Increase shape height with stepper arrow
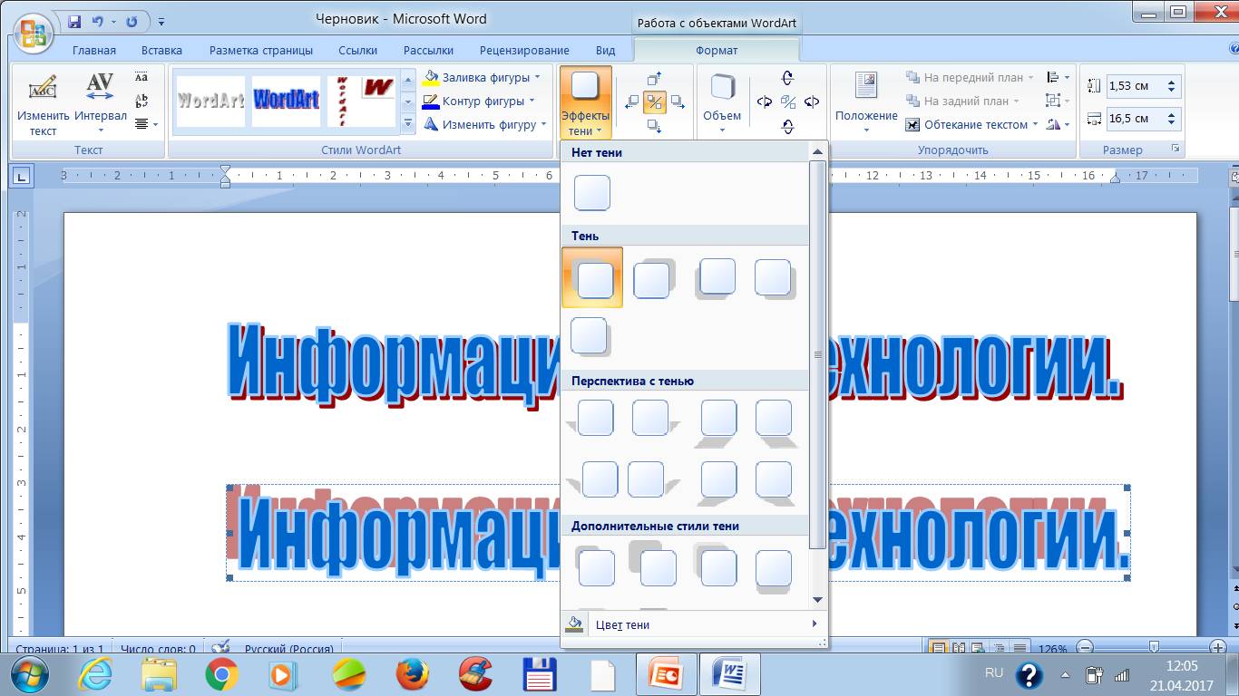 tap(1173, 82)
